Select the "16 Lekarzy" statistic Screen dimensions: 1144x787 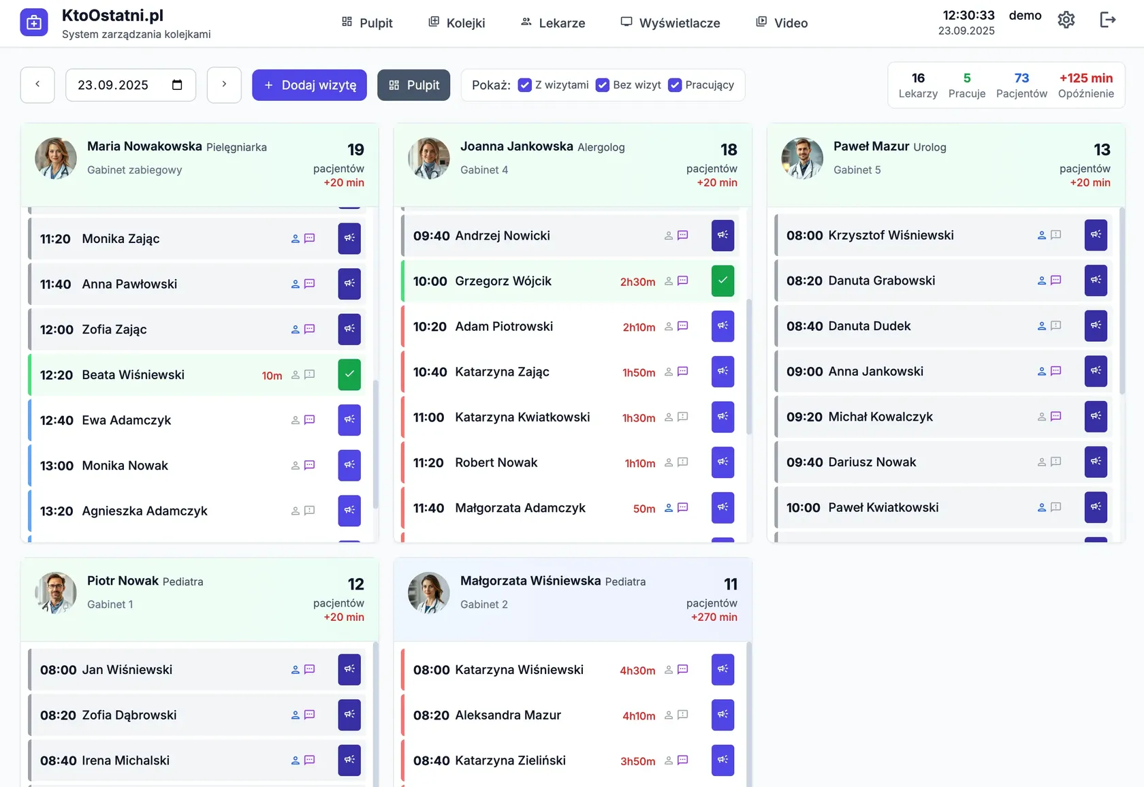(918, 85)
